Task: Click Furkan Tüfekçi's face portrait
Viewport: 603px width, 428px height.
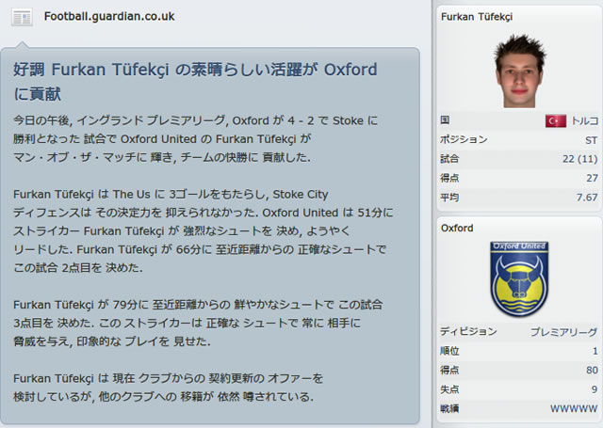Action: point(519,71)
